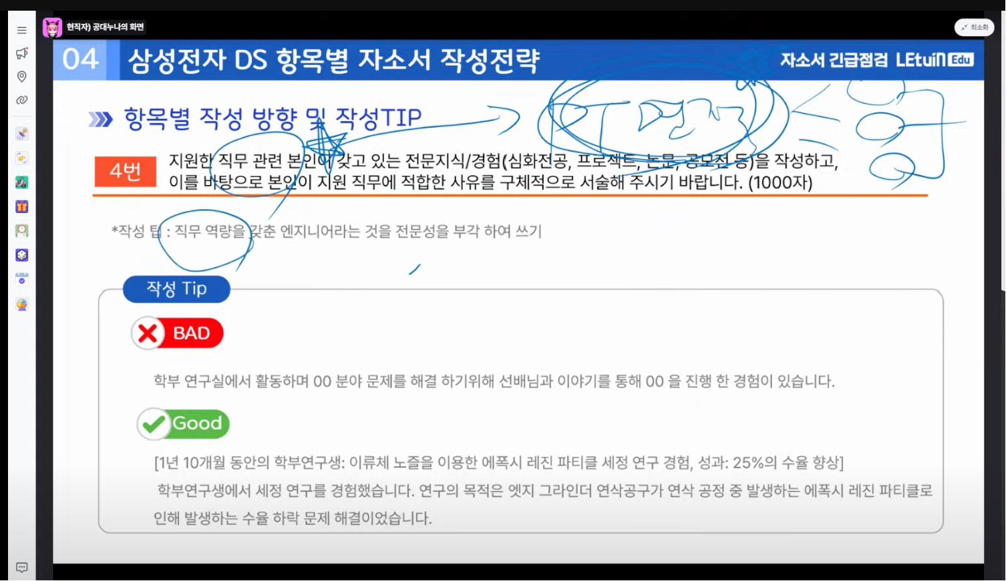Click the chain link icon

click(x=21, y=100)
